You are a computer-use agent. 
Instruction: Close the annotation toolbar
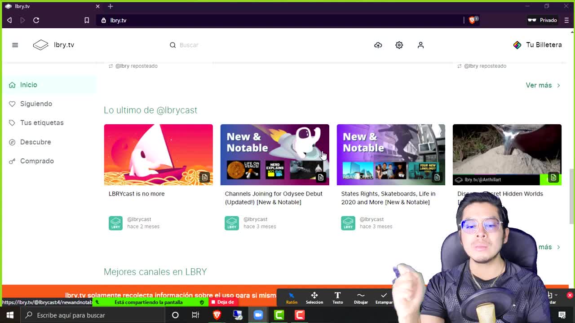point(570,295)
